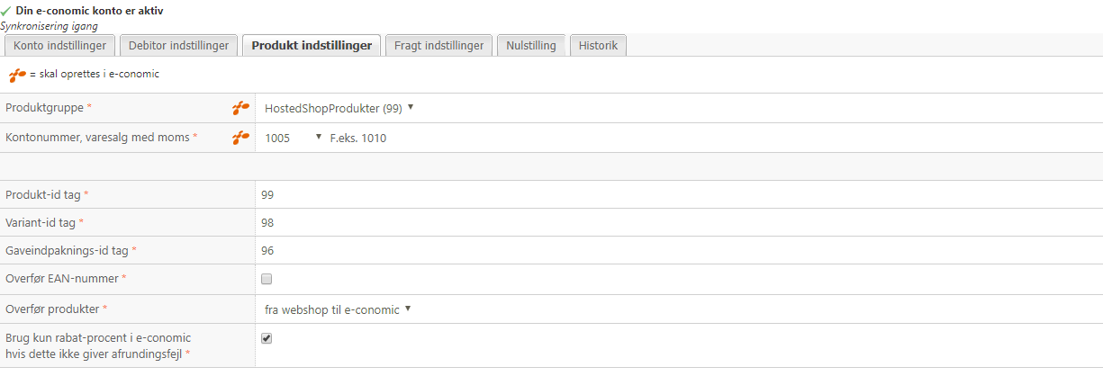Open the Nulstilling tab
This screenshot has height=385, width=1103.
tap(531, 45)
